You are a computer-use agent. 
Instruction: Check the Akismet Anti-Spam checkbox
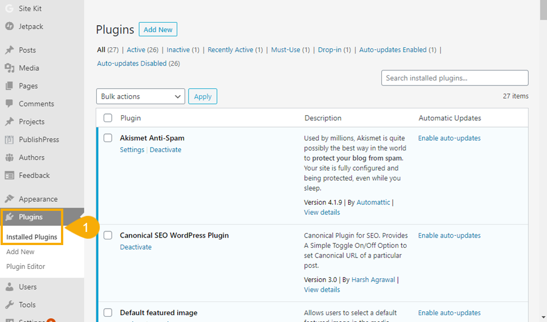[x=108, y=138]
